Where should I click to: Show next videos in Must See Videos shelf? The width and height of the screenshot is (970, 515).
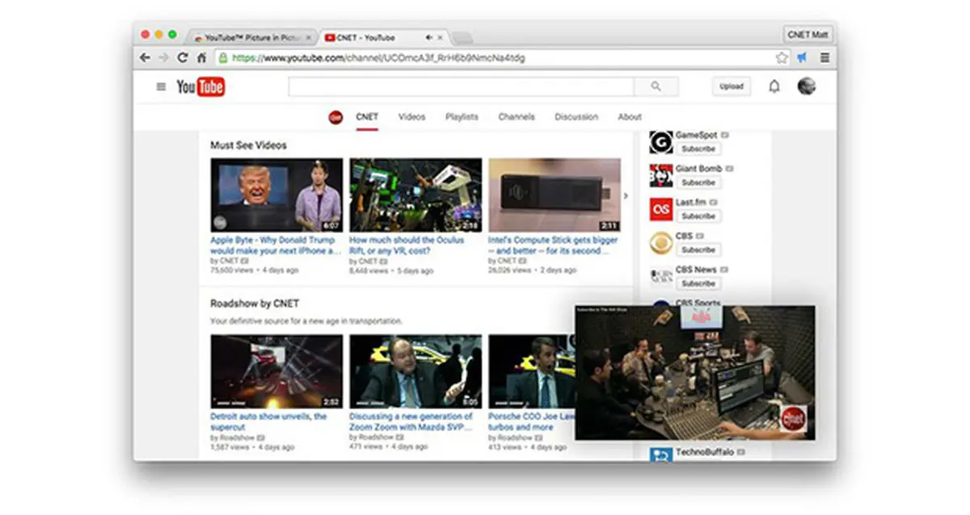626,196
